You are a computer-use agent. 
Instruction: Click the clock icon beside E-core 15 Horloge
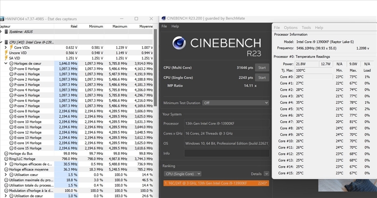click(x=11, y=148)
